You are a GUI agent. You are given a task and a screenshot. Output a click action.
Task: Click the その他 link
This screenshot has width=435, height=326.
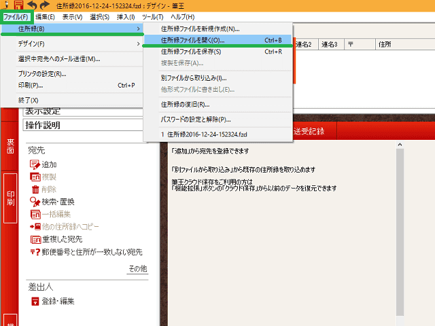tap(137, 270)
